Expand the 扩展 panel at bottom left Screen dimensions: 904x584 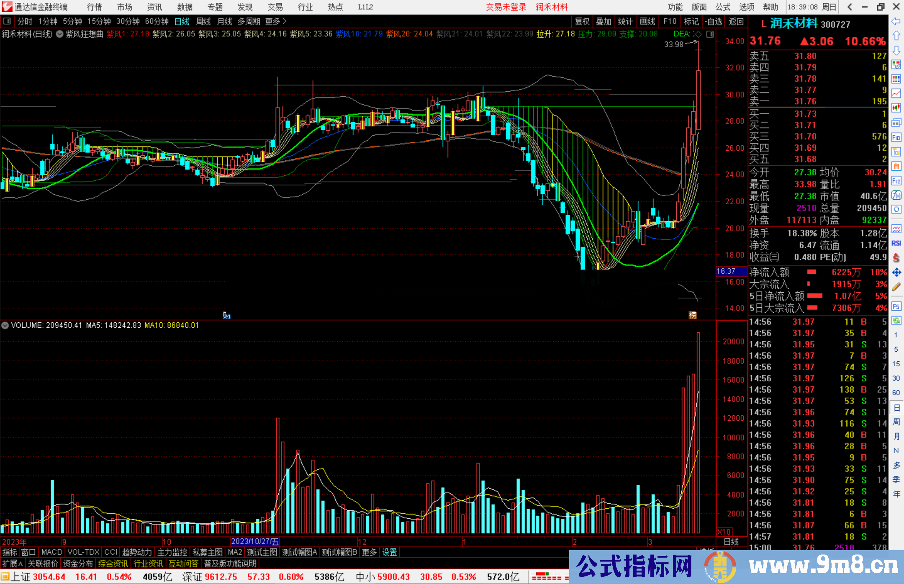tap(12, 563)
